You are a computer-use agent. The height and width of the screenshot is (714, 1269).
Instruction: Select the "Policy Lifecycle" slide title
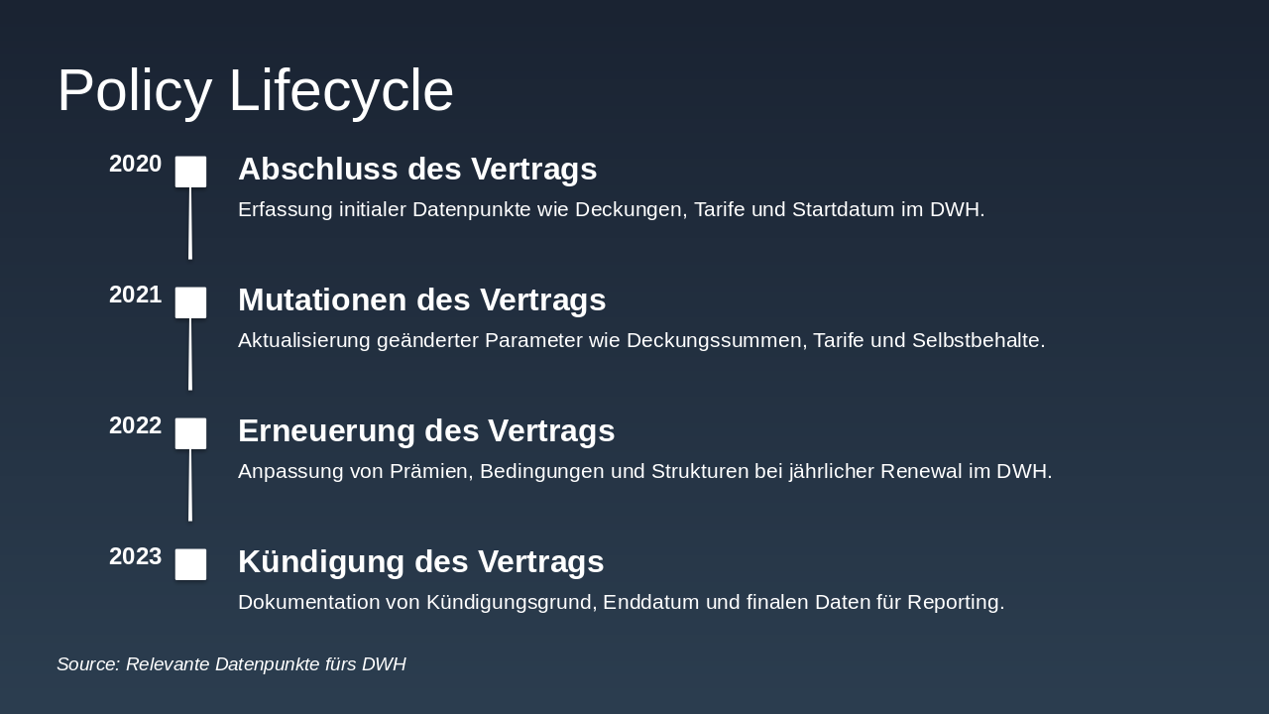255,90
